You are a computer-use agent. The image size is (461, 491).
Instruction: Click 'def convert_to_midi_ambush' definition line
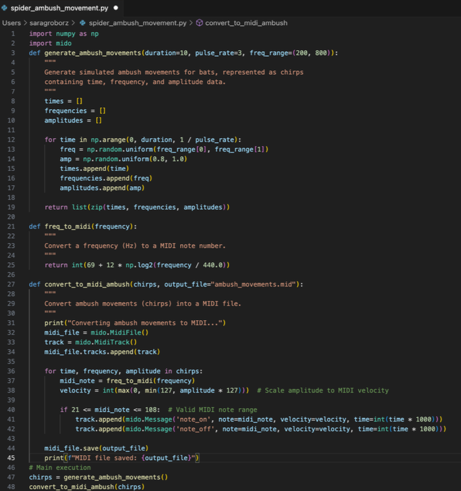(166, 284)
